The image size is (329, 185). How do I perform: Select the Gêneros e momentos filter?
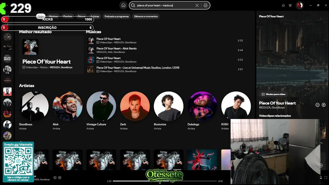(x=146, y=16)
